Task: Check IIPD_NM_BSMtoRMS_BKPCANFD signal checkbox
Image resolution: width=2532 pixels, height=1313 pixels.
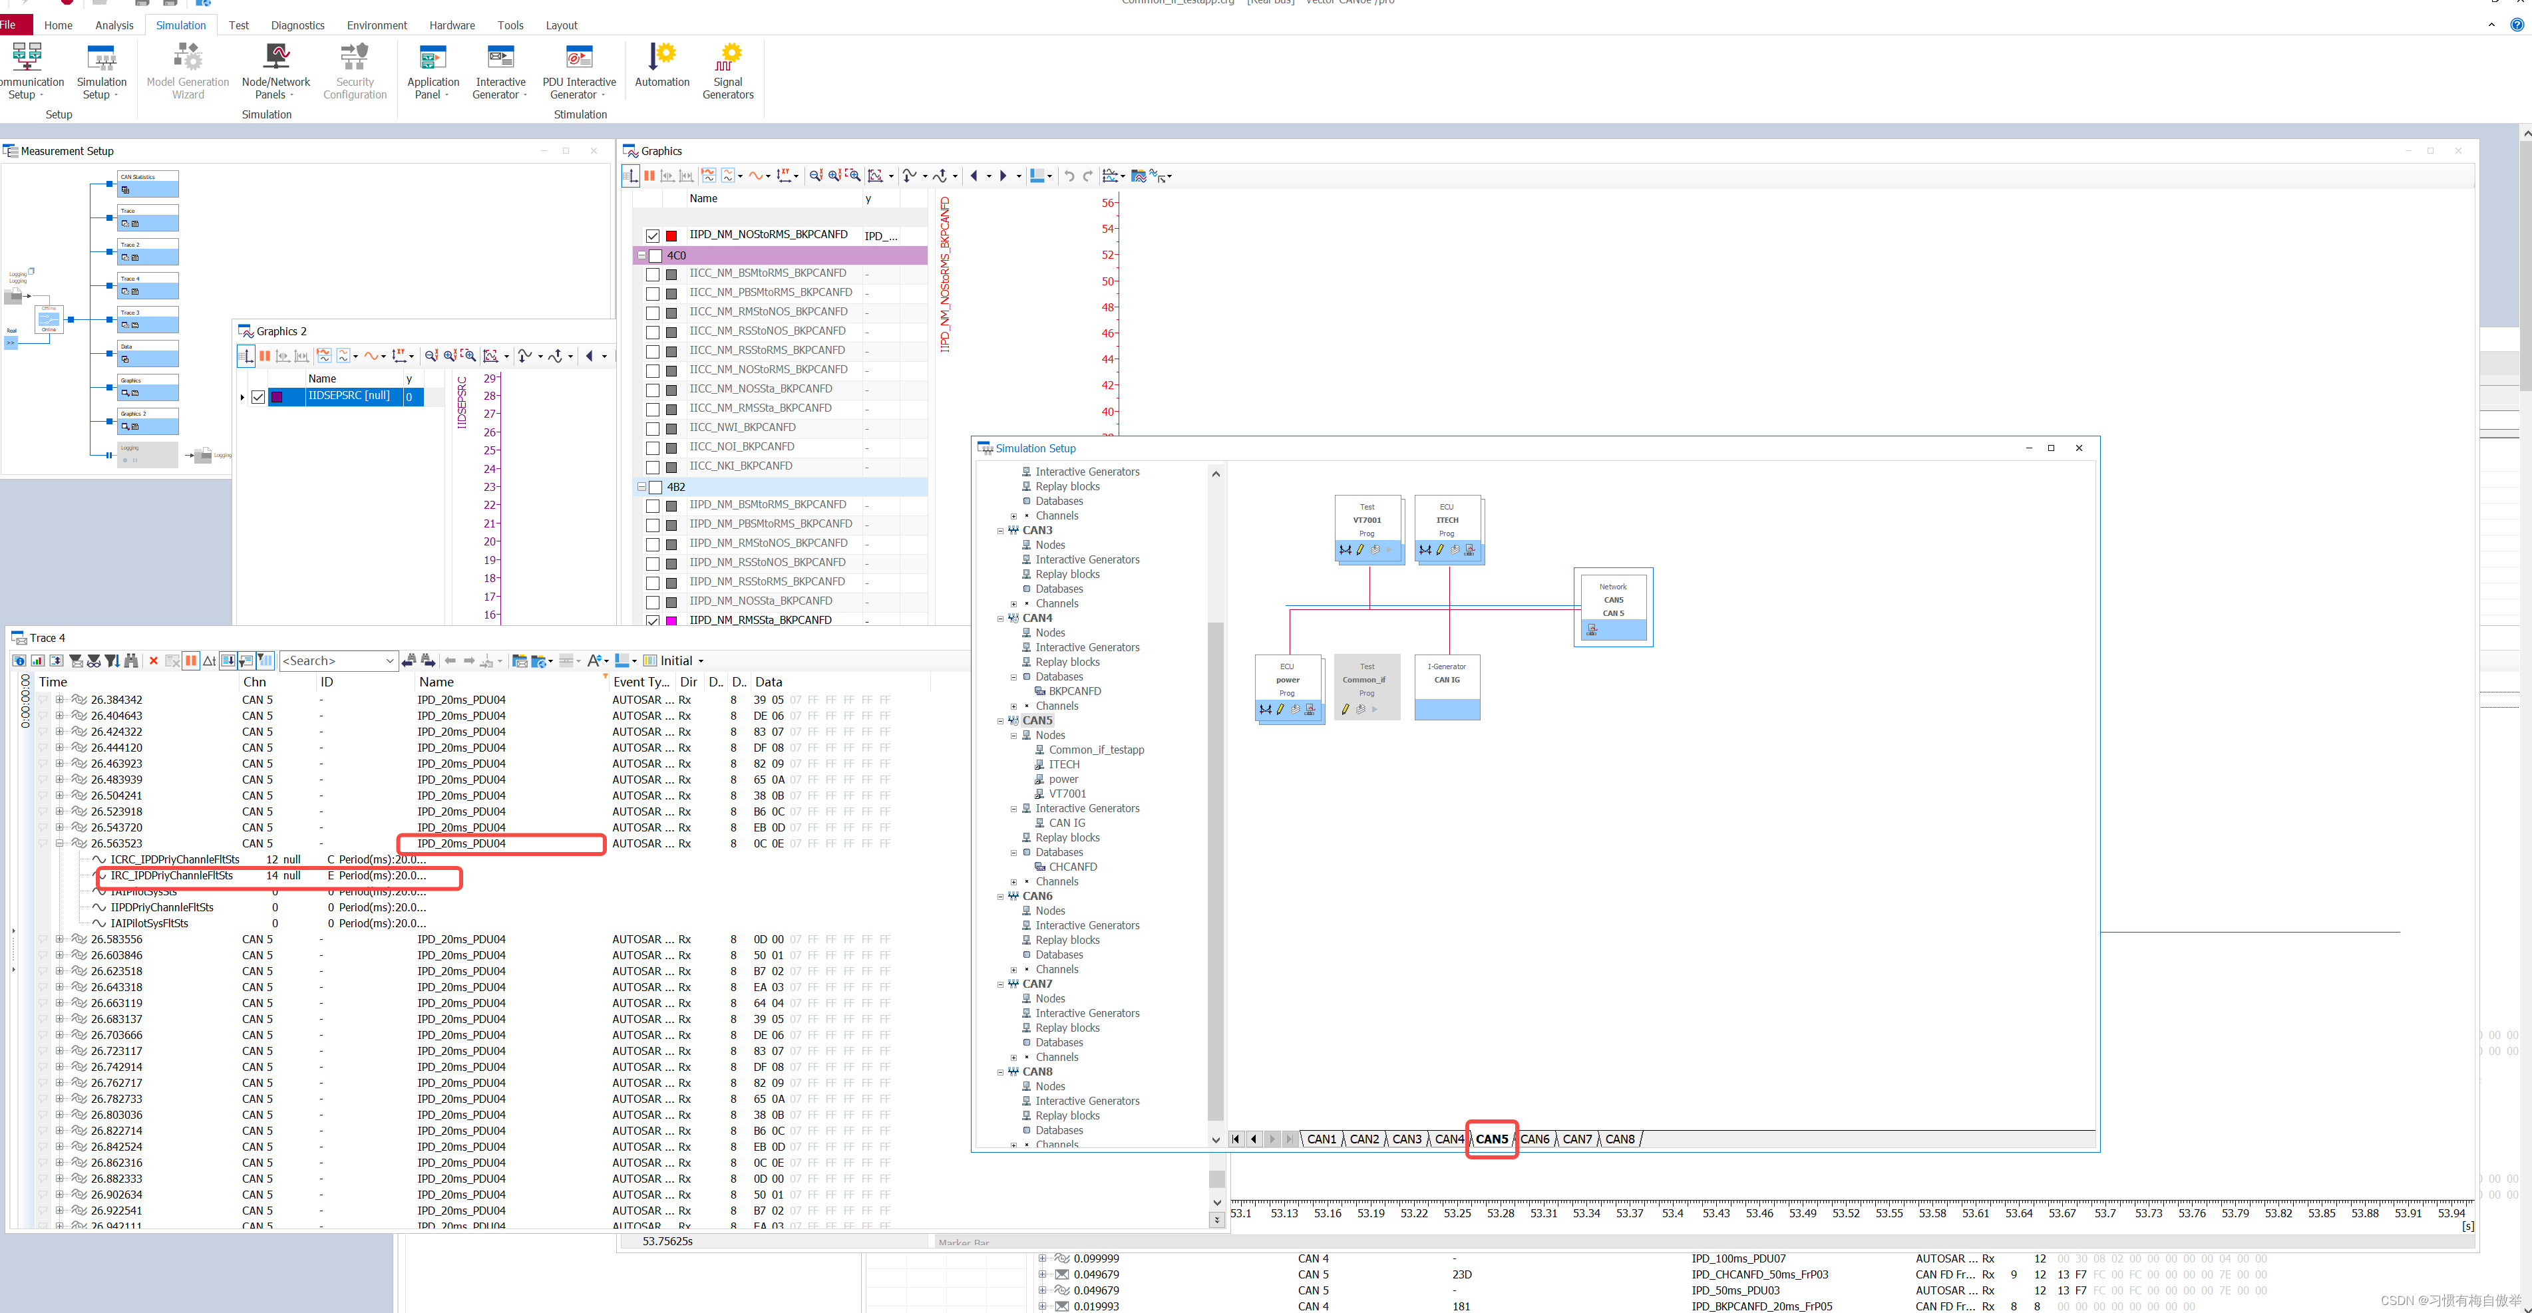Action: click(x=653, y=506)
